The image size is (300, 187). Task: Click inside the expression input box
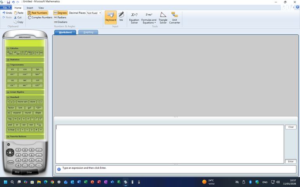tap(170, 144)
